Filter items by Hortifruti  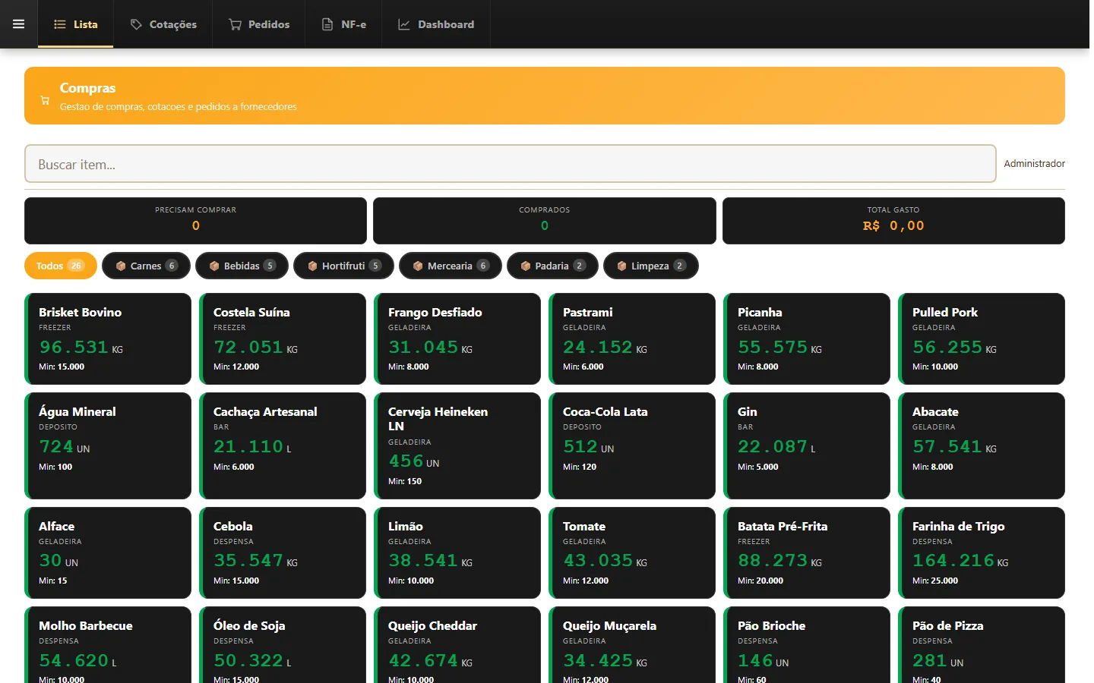(343, 266)
